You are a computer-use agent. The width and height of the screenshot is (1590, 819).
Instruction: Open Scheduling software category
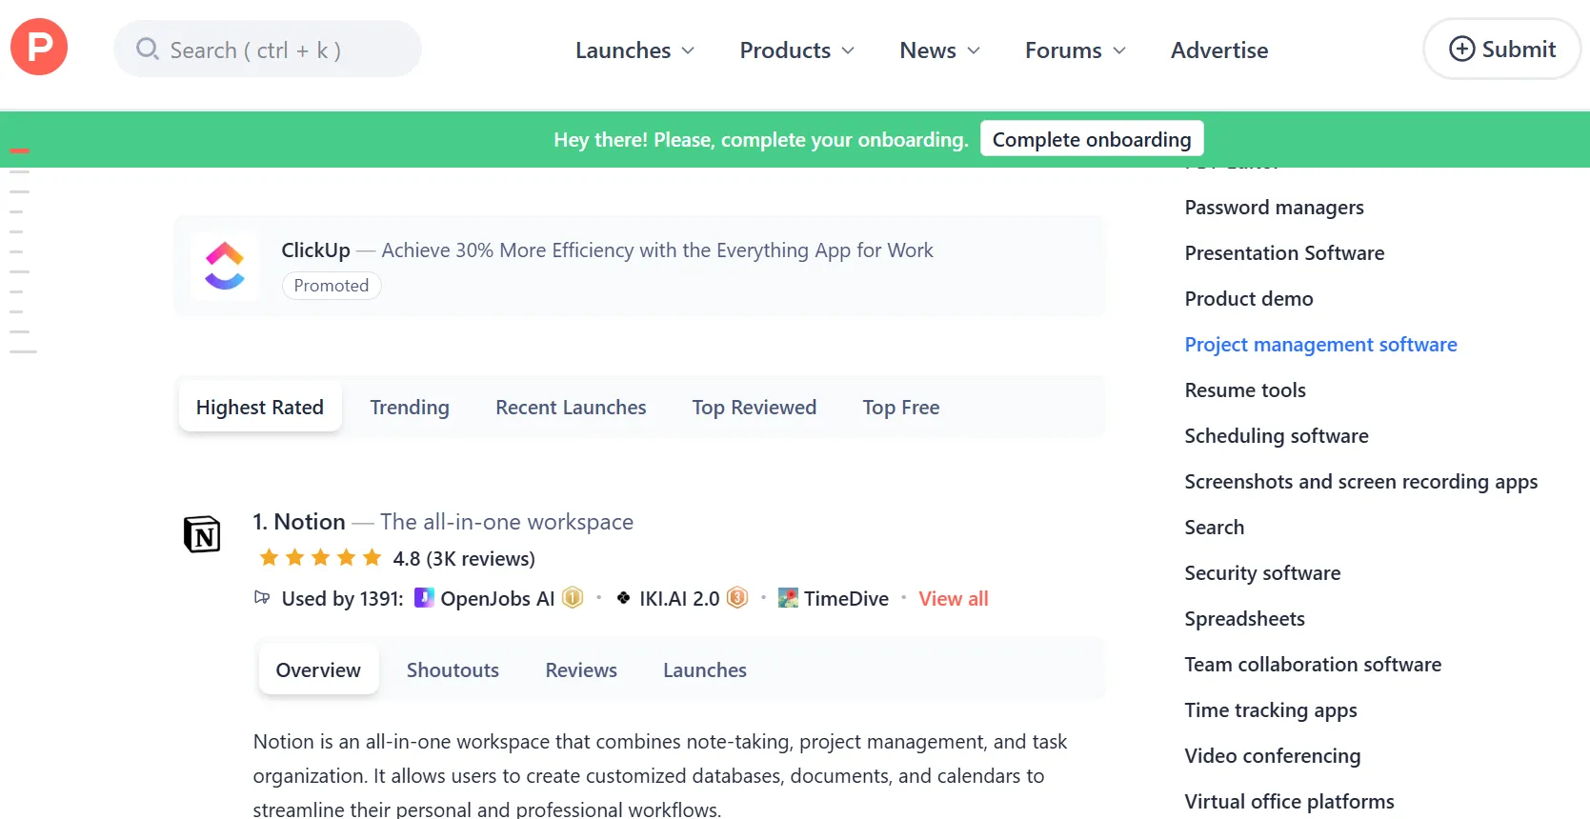point(1277,436)
